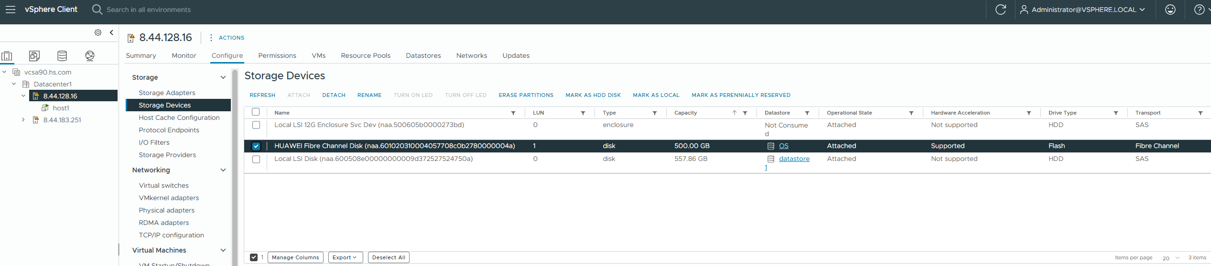1211x266 pixels.
Task: Toggle the selected-count checkbox in footer
Action: 254,257
